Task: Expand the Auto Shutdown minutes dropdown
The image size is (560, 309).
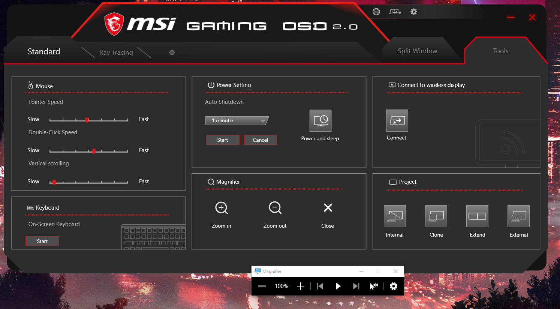Action: (237, 121)
